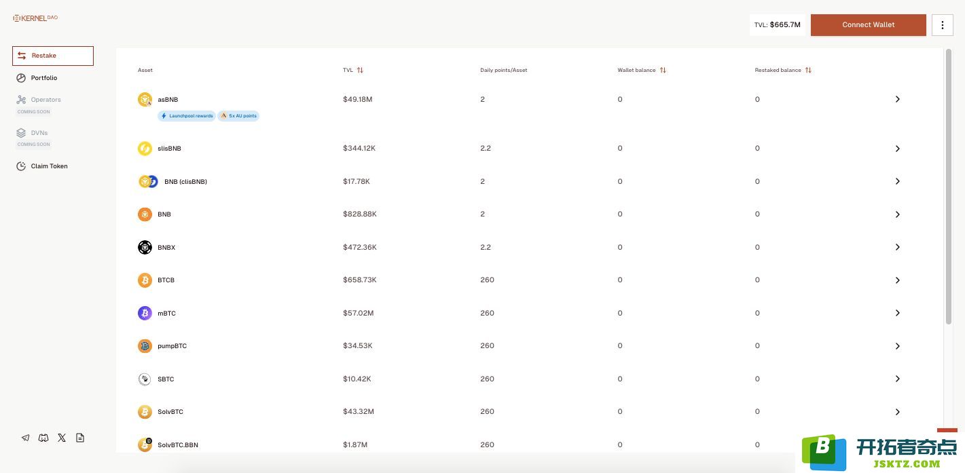Click the $49.18M TVL value
This screenshot has width=965, height=473.
(x=358, y=100)
